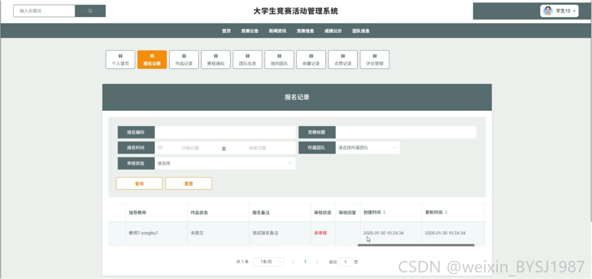Click the 查询 button
The image size is (592, 279).
(x=139, y=184)
